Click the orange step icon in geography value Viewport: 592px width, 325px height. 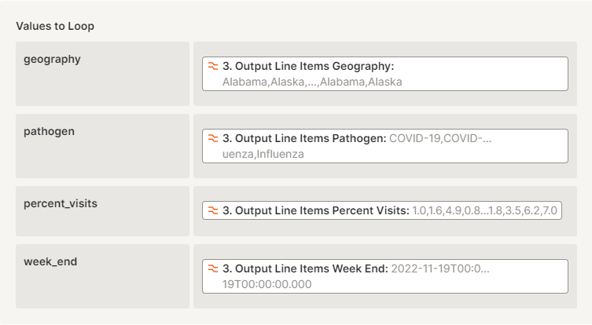pyautogui.click(x=213, y=66)
